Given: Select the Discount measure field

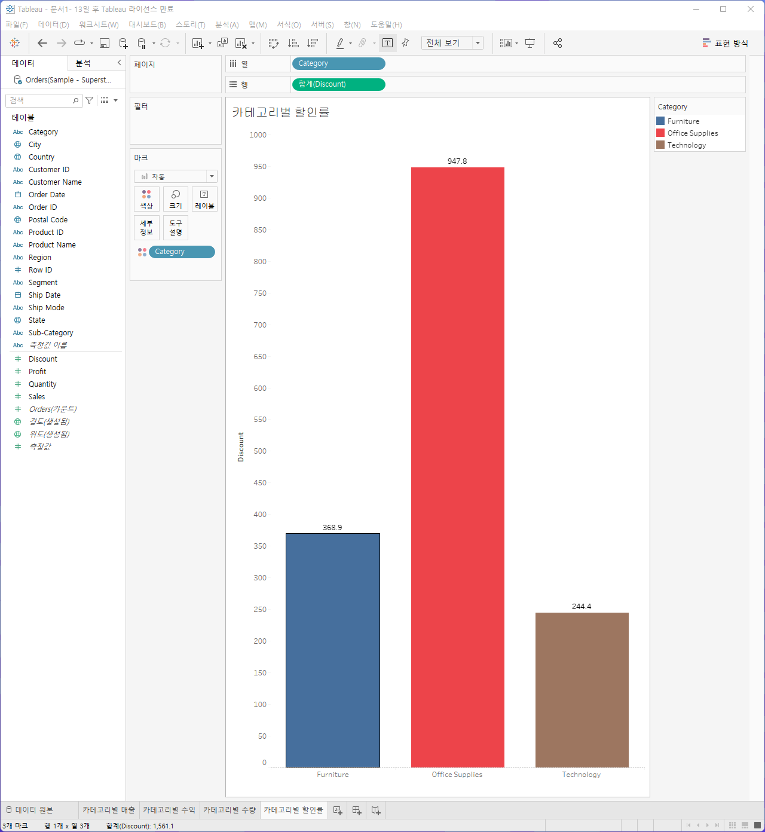Looking at the screenshot, I should [43, 359].
